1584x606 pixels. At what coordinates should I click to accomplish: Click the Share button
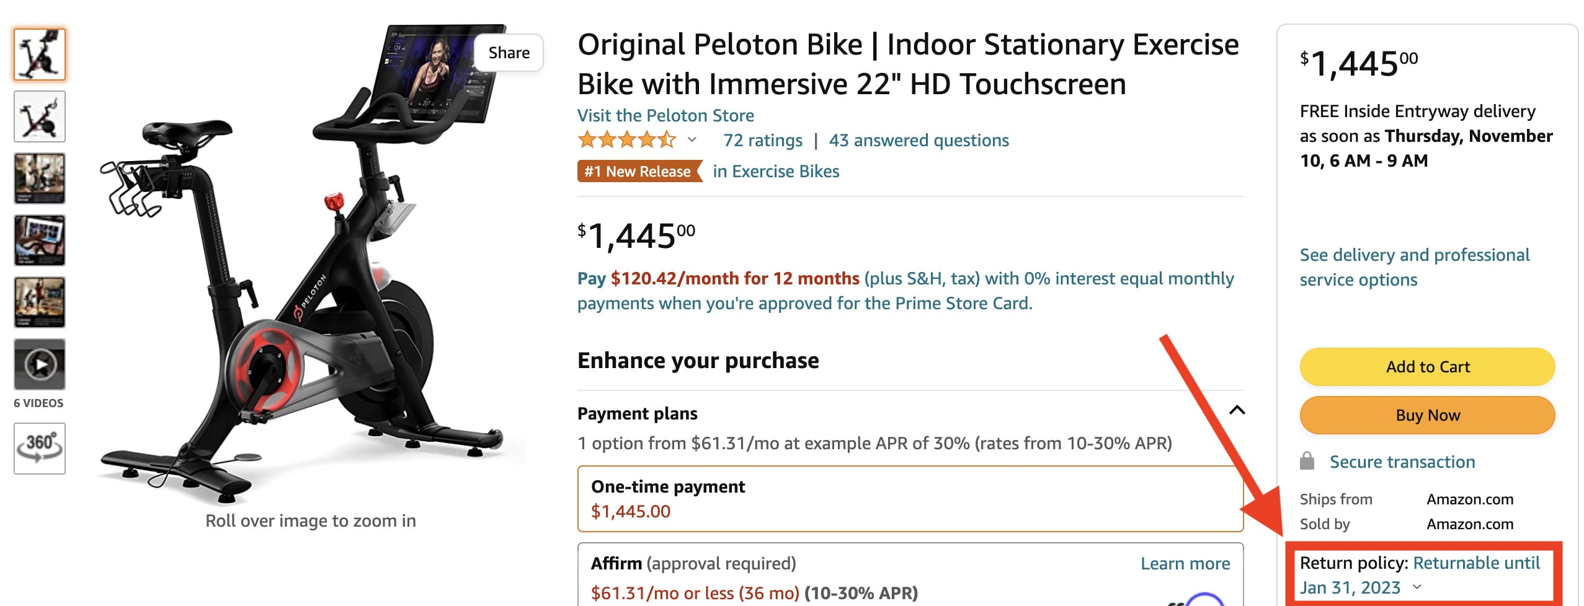(509, 52)
